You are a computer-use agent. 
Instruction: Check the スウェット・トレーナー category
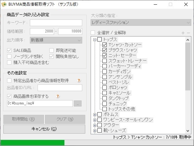[104, 61]
